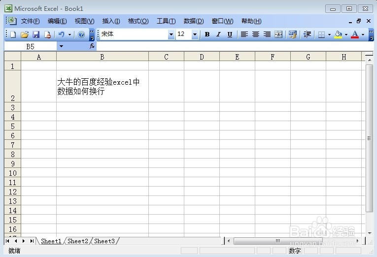Restore the workbook window in menu bar
The image size is (377, 257).
(359, 21)
